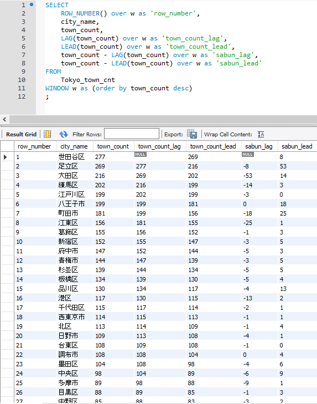
Task: Click the horizontal editor scrollbar track
Action: coord(163,119)
